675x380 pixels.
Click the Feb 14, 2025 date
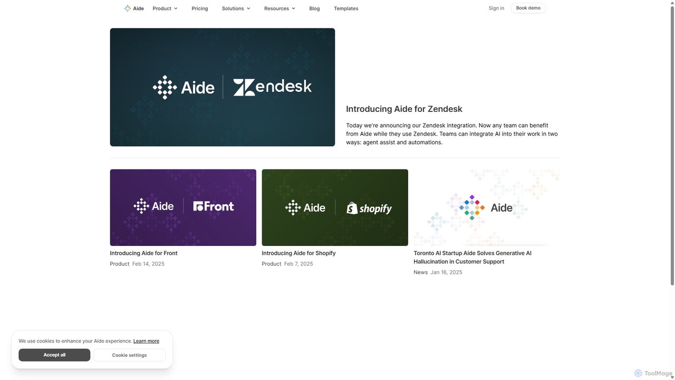click(148, 264)
